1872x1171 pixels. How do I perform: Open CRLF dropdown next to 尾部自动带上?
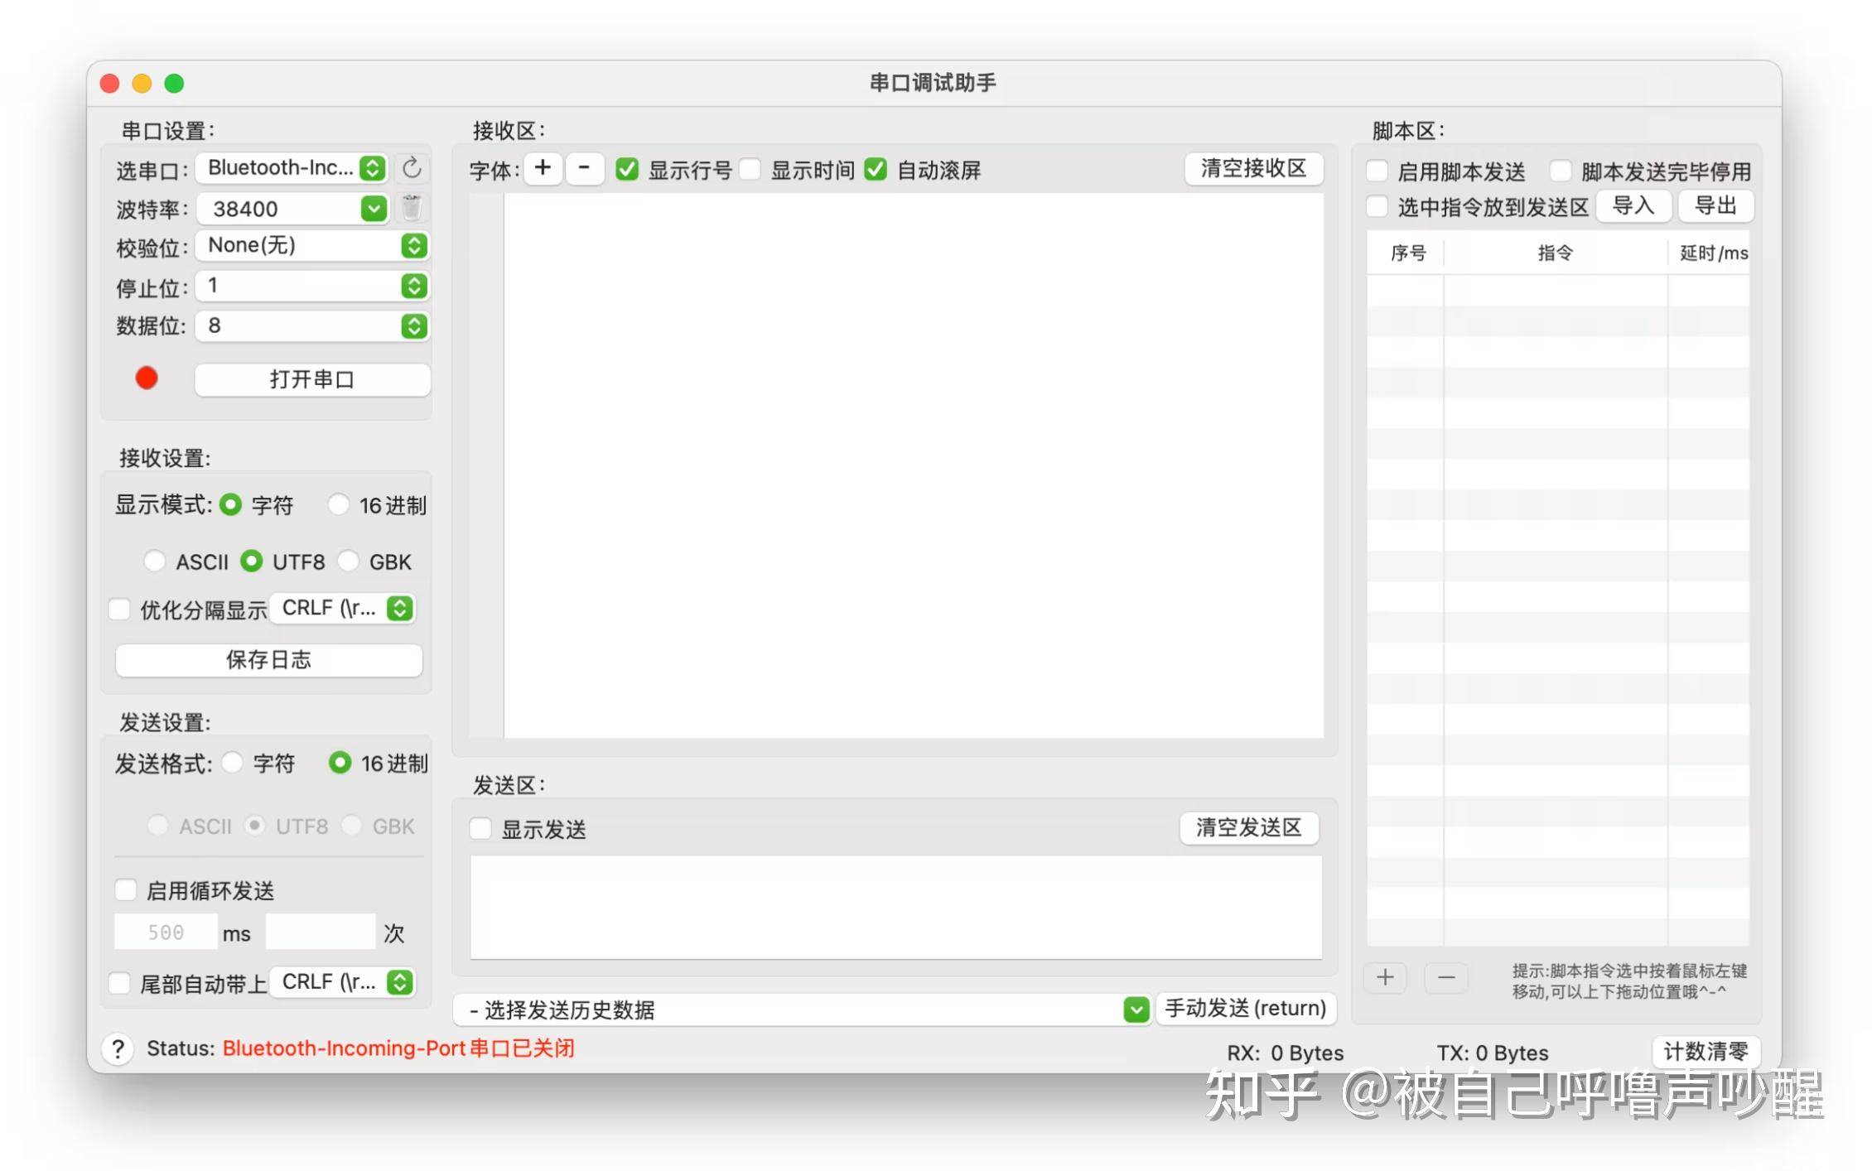[x=343, y=982]
